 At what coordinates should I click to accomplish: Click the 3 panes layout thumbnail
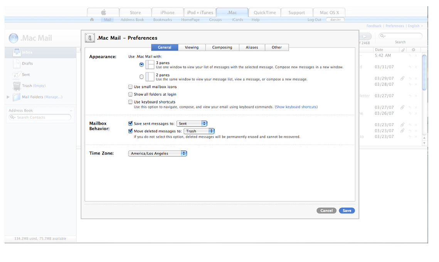click(150, 65)
